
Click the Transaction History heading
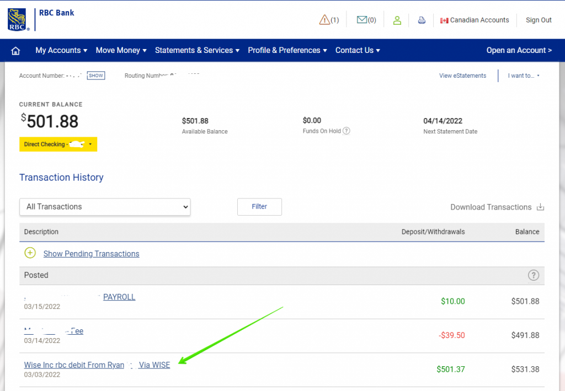(61, 177)
